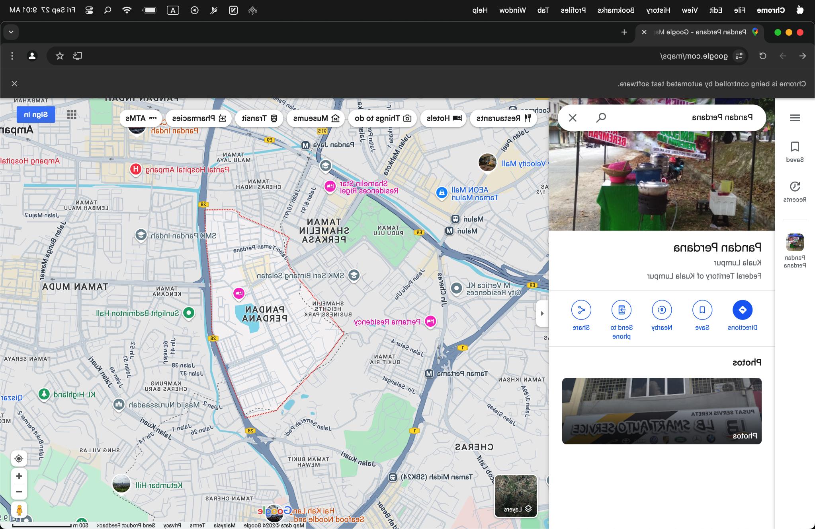Screen dimensions: 815x529
Task: Show your location on the map
Action: click(19, 459)
